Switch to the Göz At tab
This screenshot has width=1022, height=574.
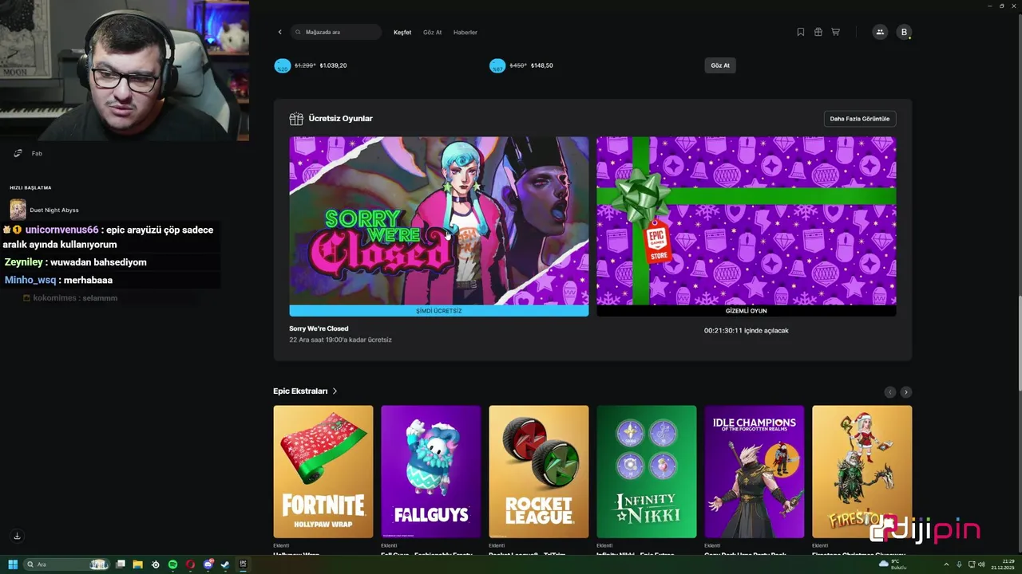click(432, 32)
